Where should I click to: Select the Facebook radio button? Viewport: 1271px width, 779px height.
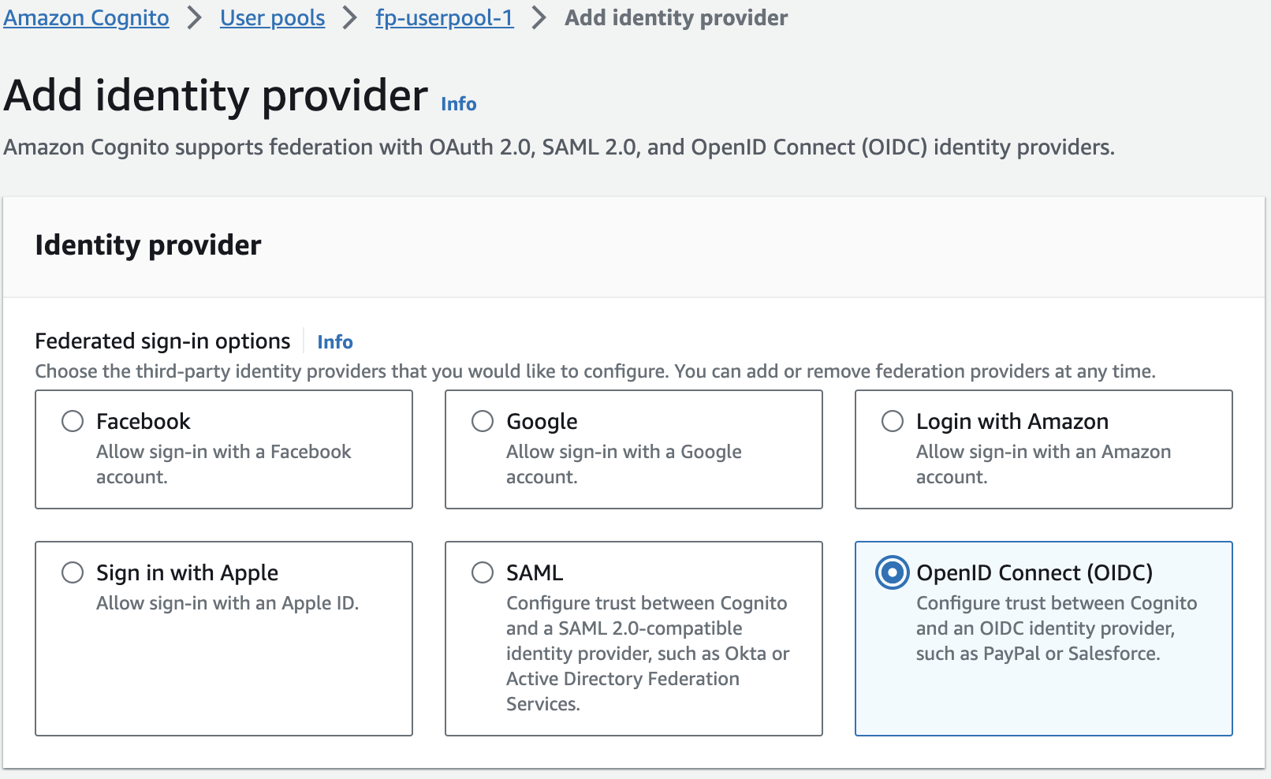pyautogui.click(x=73, y=421)
